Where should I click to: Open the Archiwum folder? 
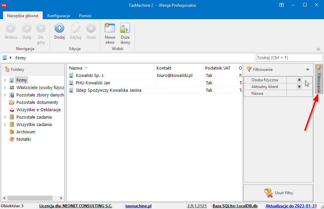coord(26,132)
